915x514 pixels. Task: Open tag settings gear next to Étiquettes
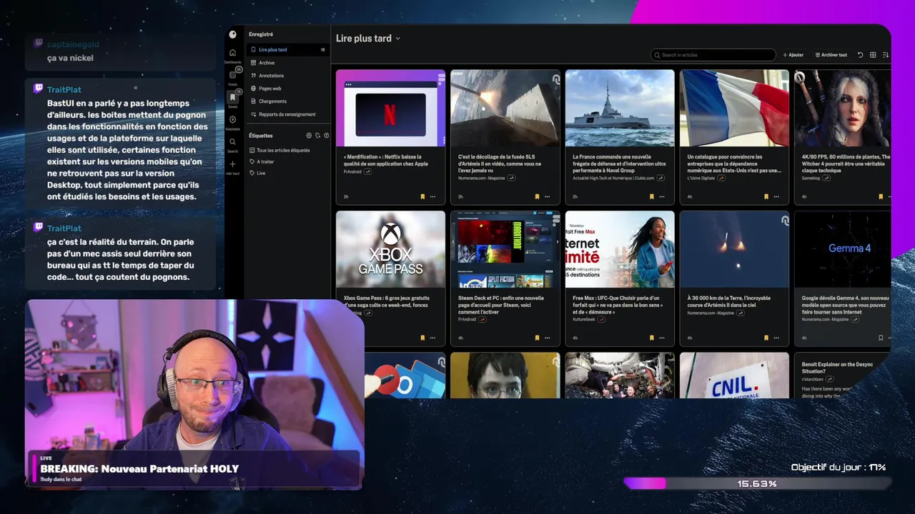point(309,136)
